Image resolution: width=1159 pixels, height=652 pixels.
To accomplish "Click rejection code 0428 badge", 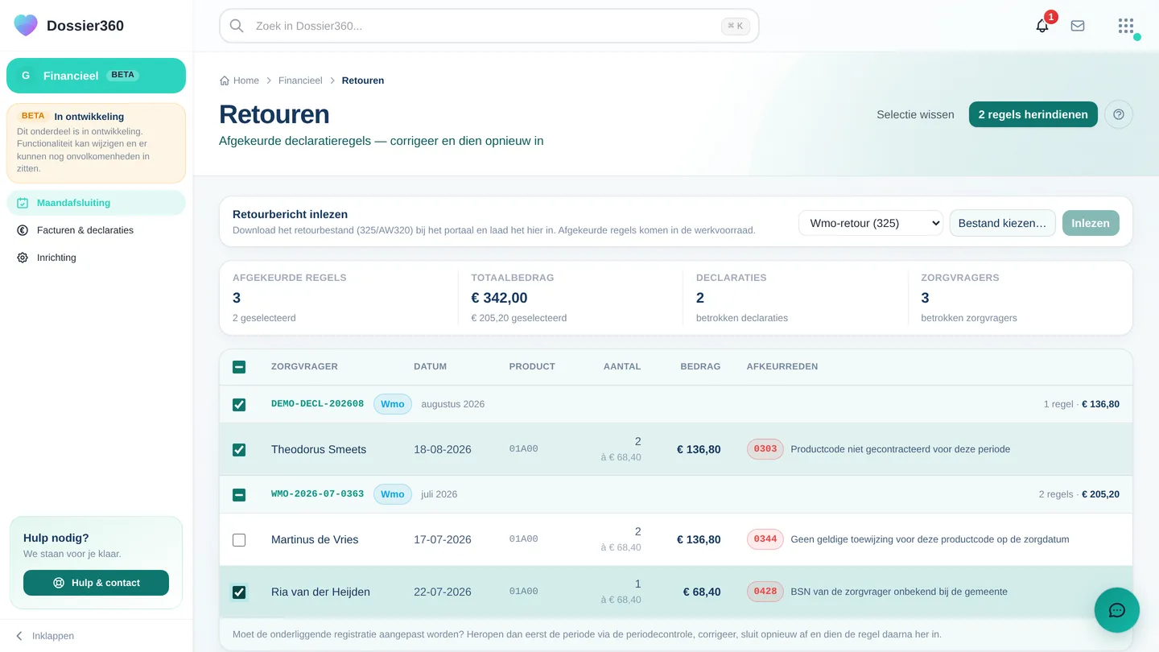I will pyautogui.click(x=765, y=592).
